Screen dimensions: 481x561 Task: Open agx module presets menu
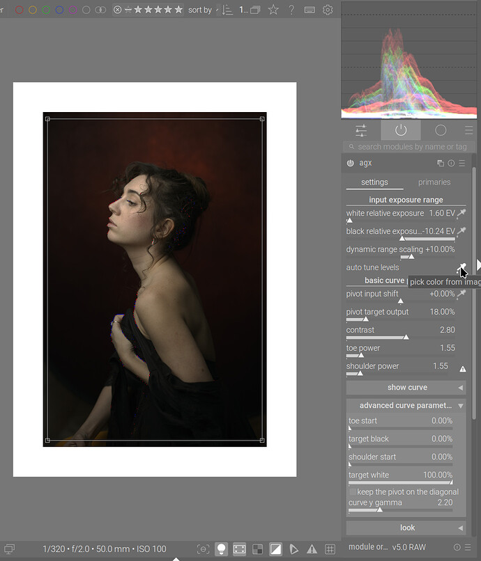click(x=462, y=164)
